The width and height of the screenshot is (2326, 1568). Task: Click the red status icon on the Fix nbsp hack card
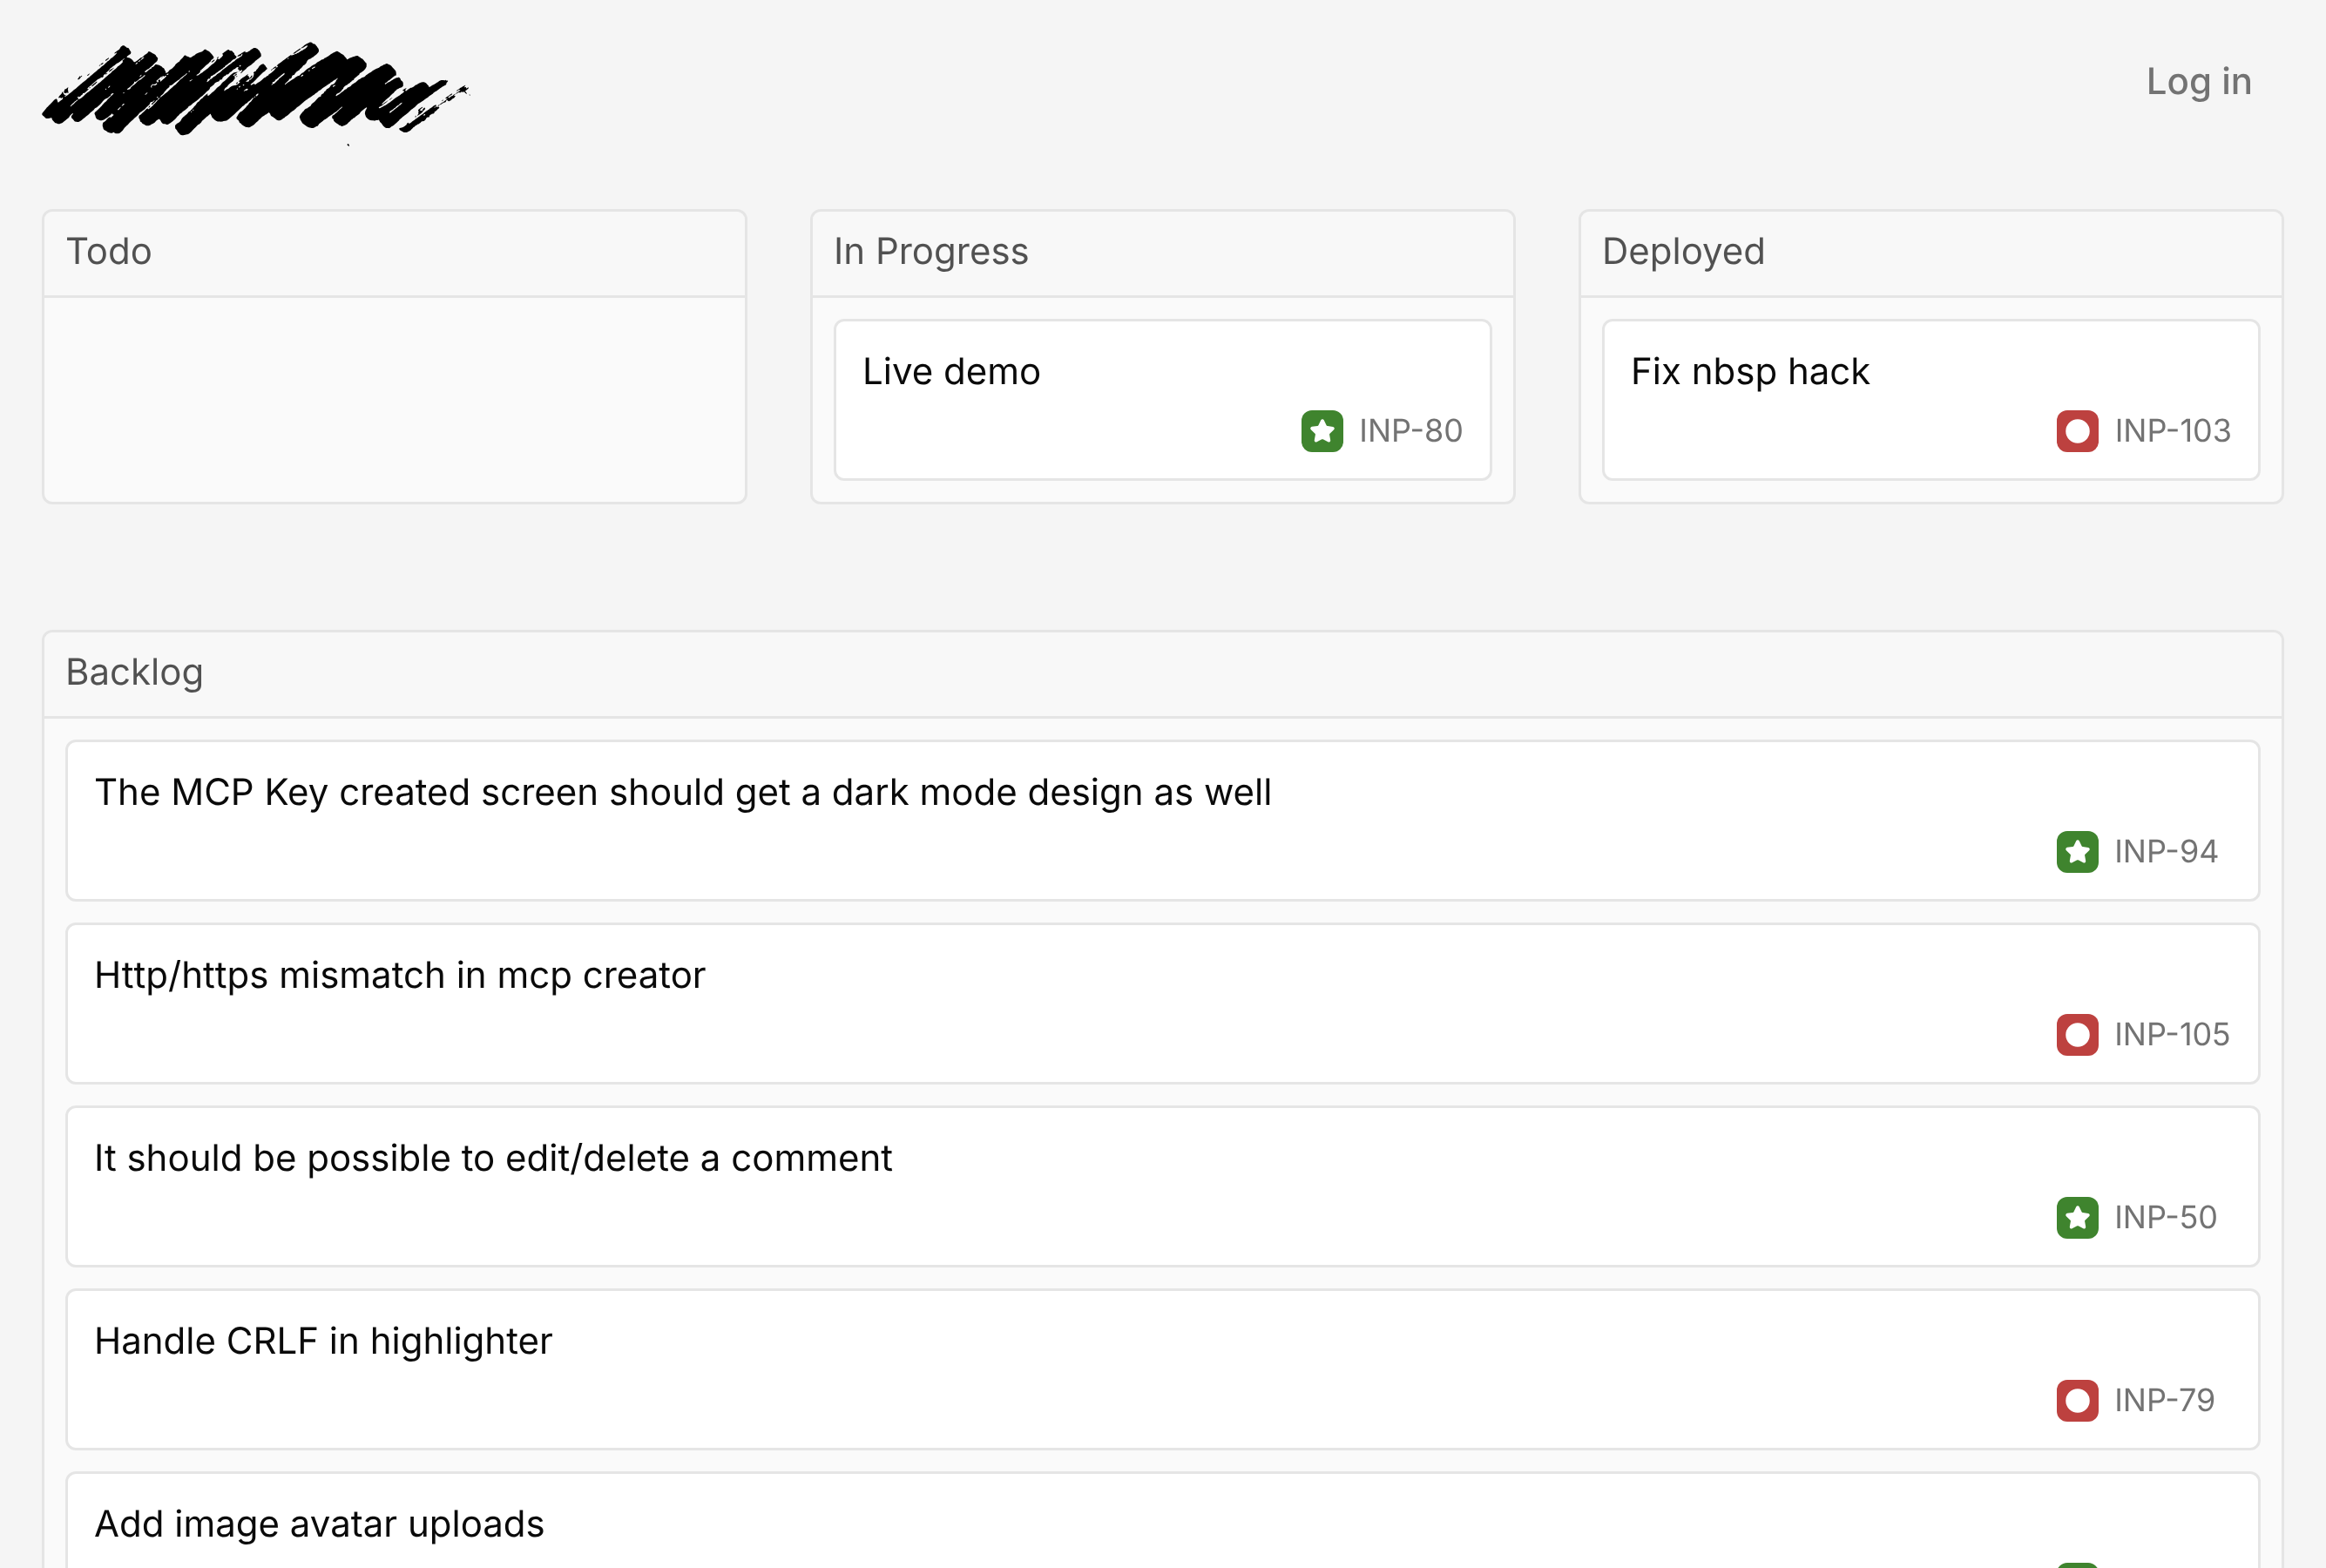click(x=2079, y=430)
